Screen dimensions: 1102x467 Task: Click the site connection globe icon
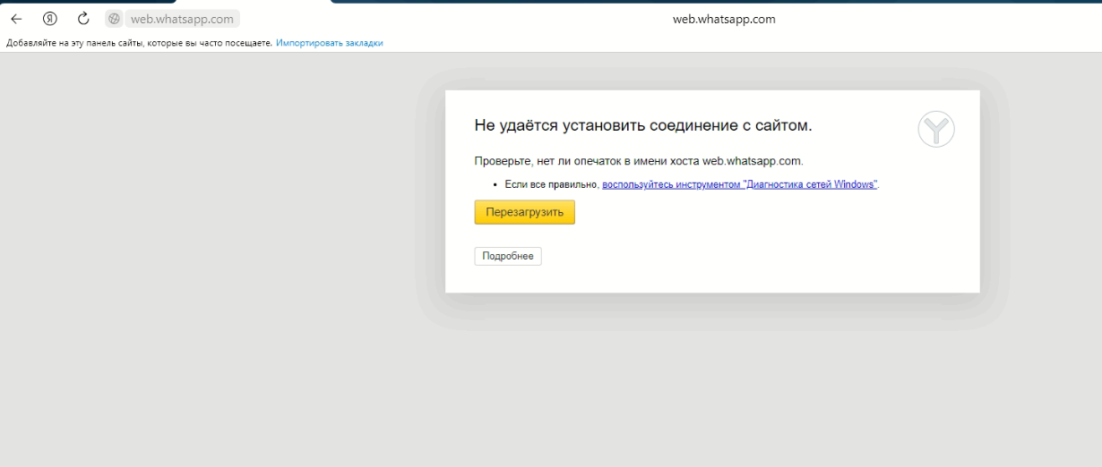point(114,19)
